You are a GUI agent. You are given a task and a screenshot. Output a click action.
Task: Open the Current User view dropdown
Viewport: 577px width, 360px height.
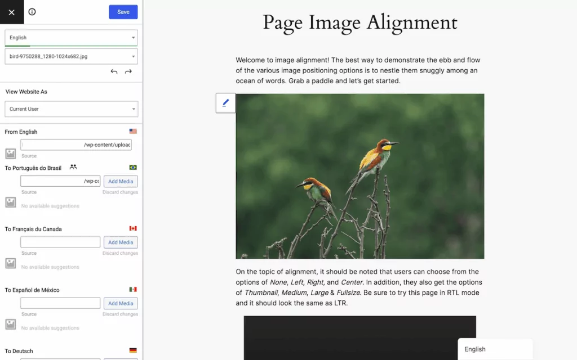[x=72, y=109]
